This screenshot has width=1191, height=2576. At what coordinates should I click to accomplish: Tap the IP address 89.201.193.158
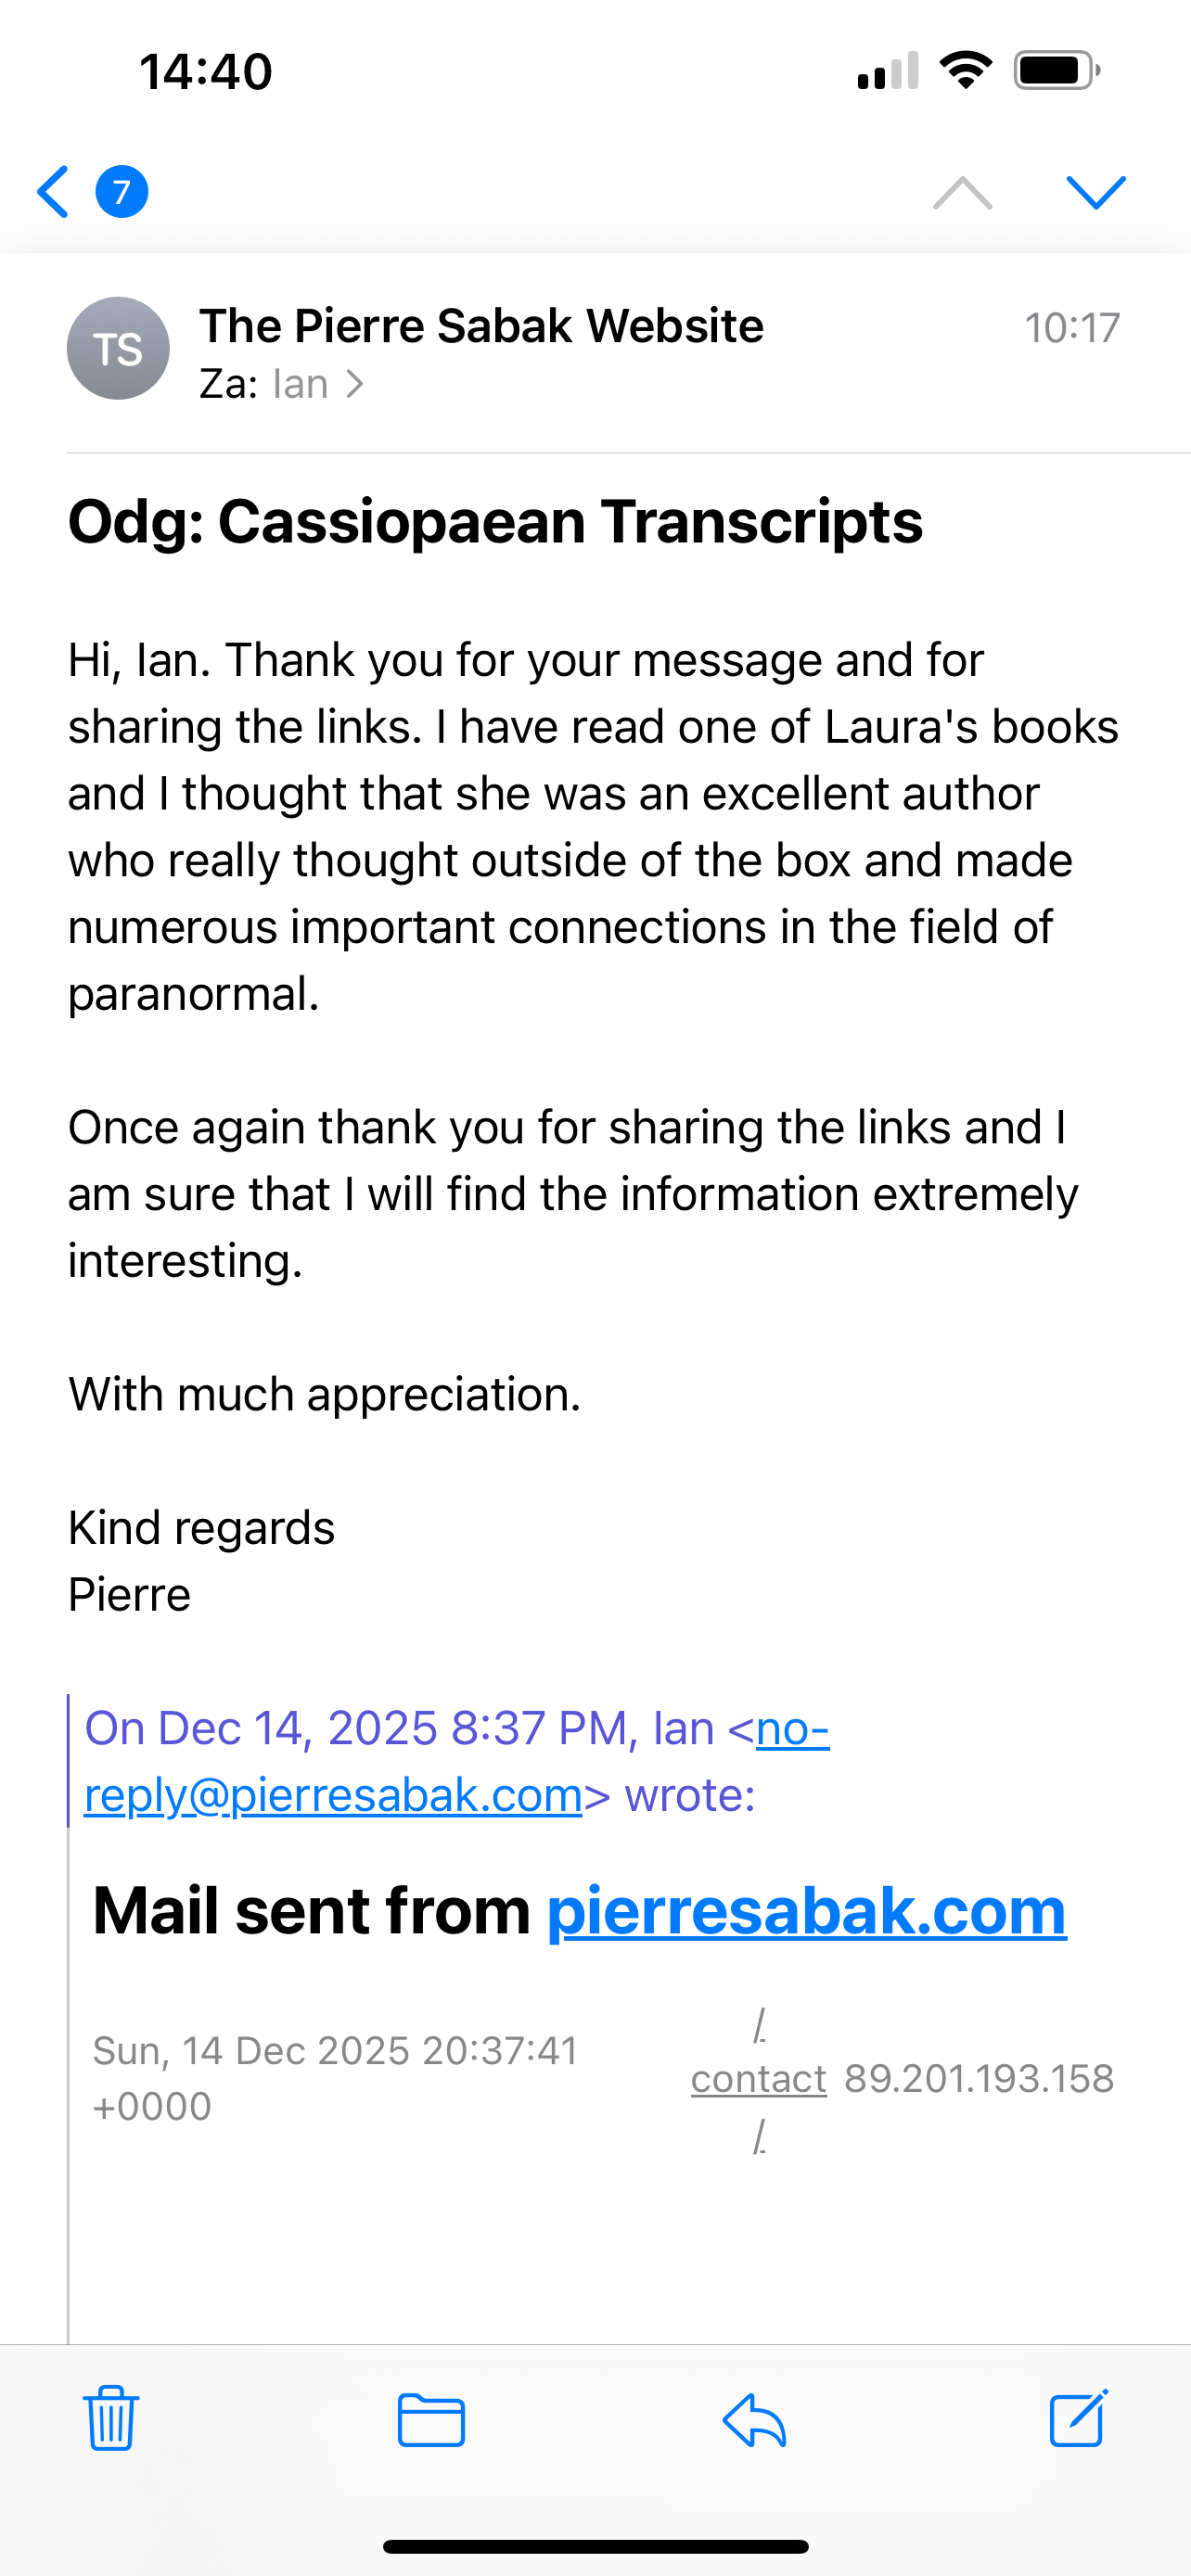[x=978, y=2079]
